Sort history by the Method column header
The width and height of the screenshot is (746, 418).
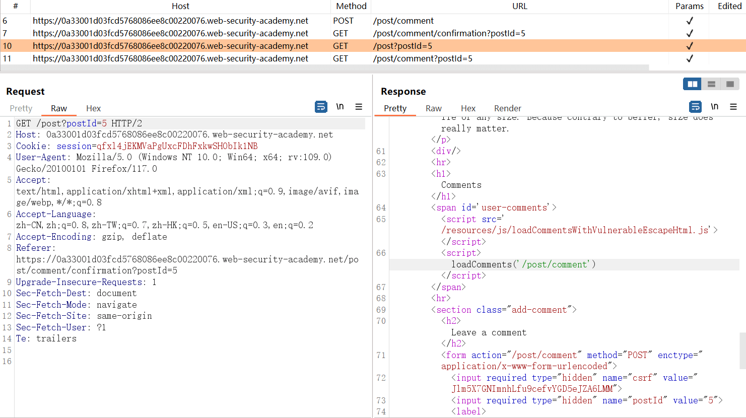351,6
